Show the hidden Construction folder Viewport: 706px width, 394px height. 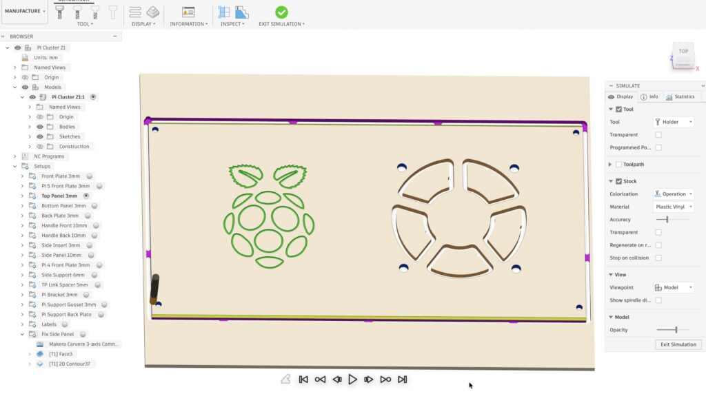40,146
